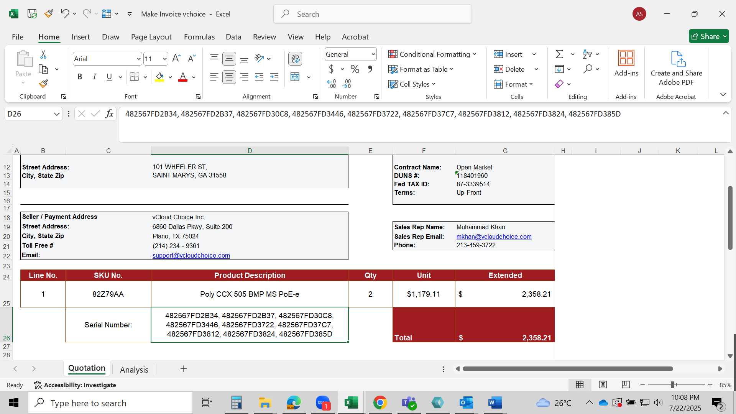Increase font size with the larger A

pos(176,58)
